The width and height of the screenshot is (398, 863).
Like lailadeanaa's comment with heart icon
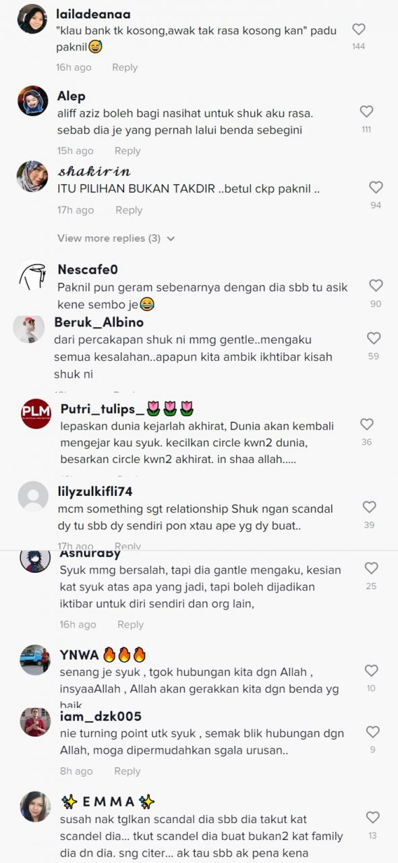[x=359, y=30]
